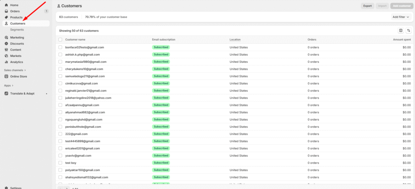
Task: Click the Products tag icon
Action: [6, 17]
